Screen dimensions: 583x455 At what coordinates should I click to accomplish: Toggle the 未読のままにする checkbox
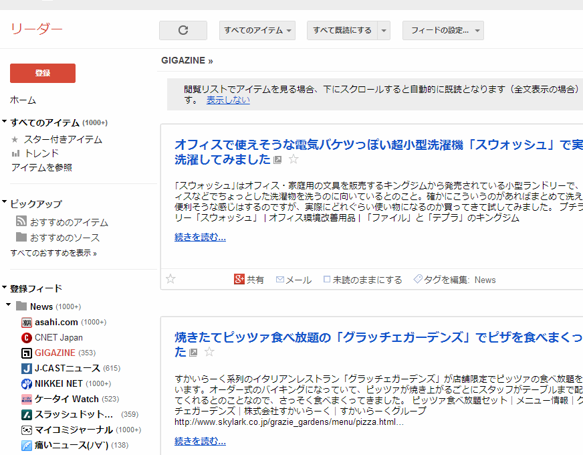point(327,280)
